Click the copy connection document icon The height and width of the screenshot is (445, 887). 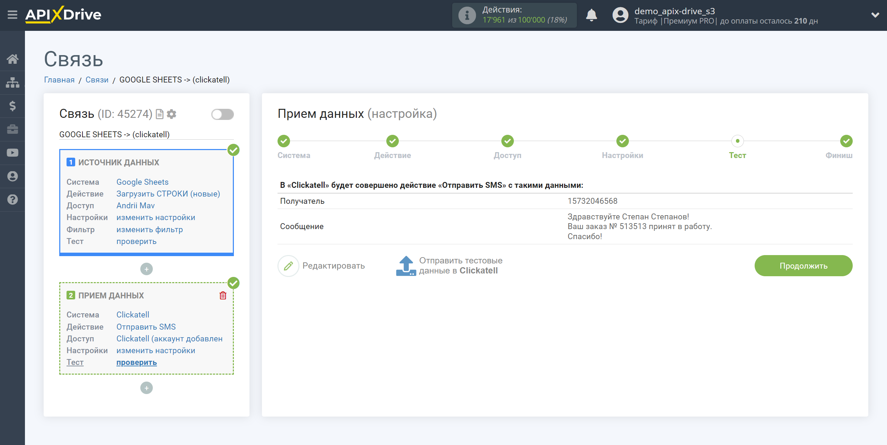(160, 114)
